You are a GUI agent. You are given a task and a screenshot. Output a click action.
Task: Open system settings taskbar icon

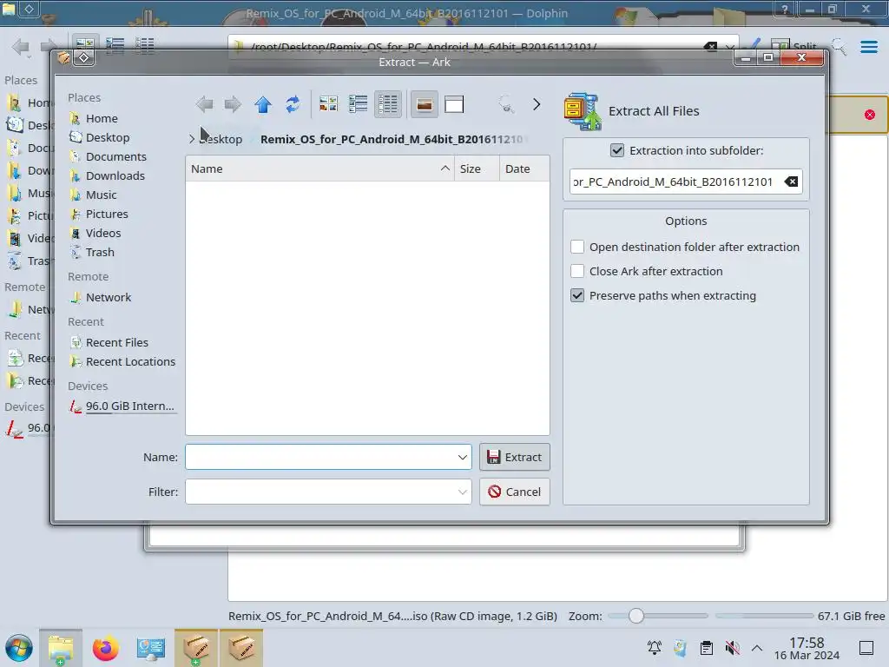click(151, 648)
